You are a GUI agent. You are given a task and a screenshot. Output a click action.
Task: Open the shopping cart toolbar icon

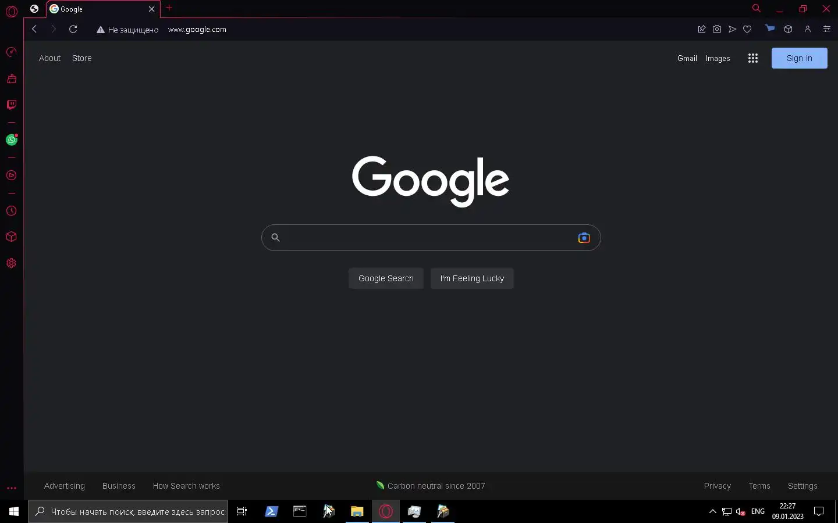[770, 28]
